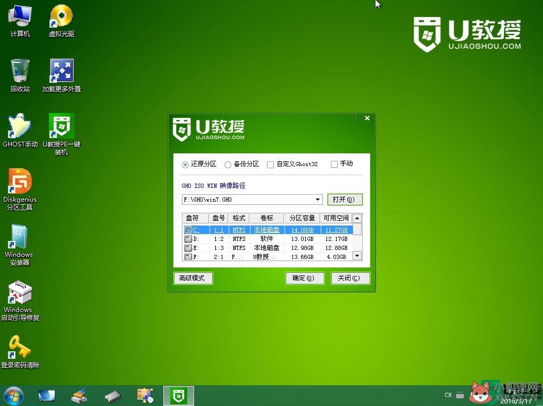Screen dimensions: 543x406
Task: Click the 12.98GB capacity cell
Action: tap(302, 248)
